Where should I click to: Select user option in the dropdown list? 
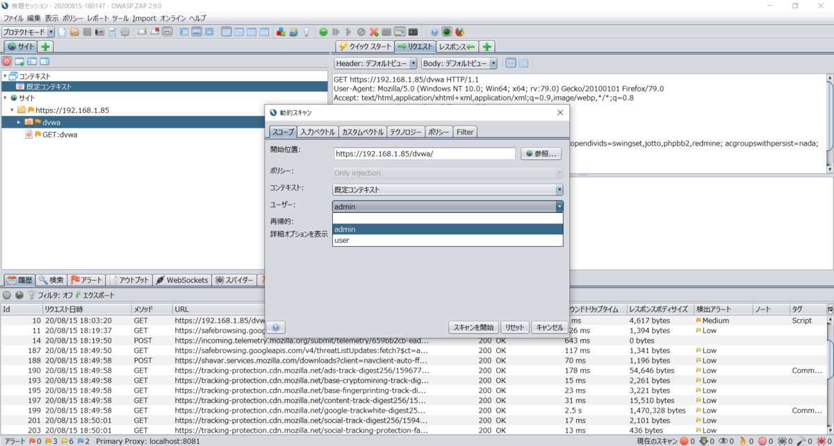(x=448, y=240)
